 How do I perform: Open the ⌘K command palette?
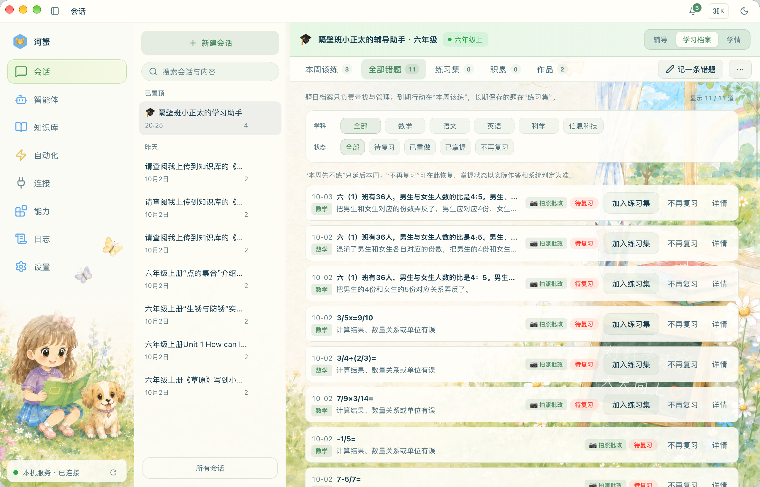(718, 11)
